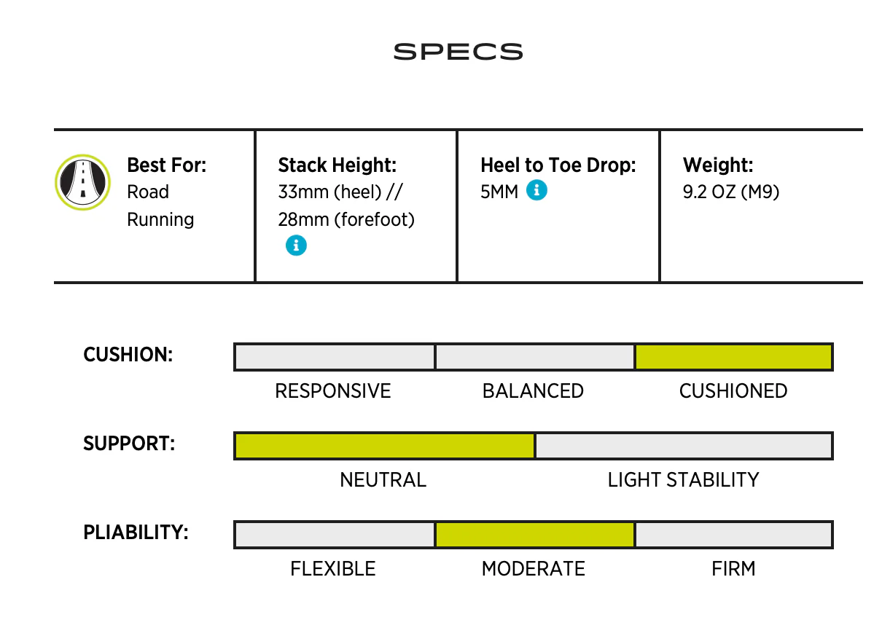Click the SUPPORT: row label

coord(129,444)
